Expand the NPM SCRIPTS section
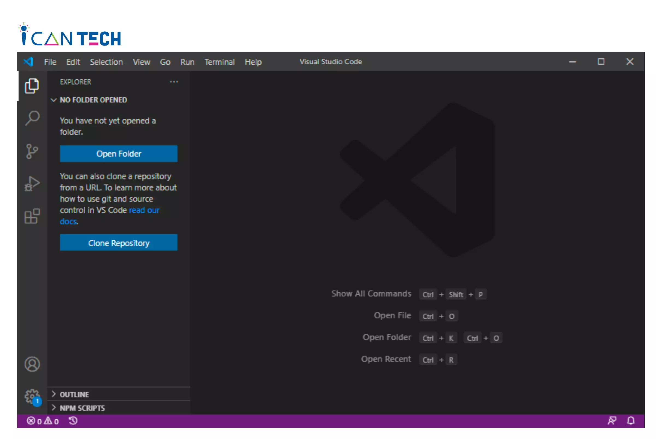The height and width of the screenshot is (439, 656). 78,408
